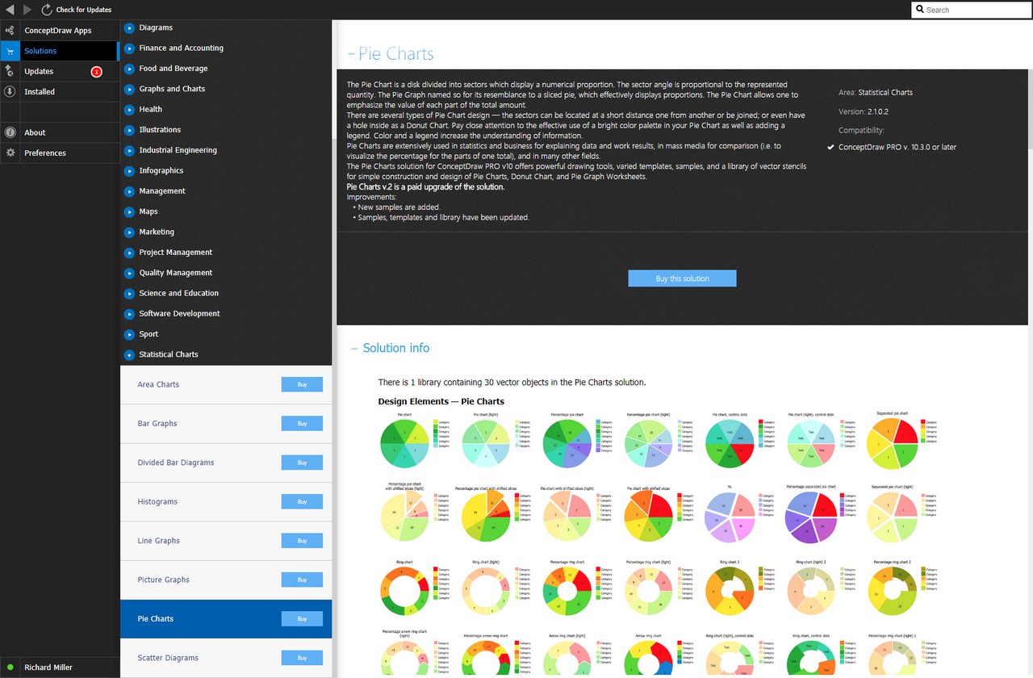Select the Divided Bar Diagrams solution

pos(176,462)
